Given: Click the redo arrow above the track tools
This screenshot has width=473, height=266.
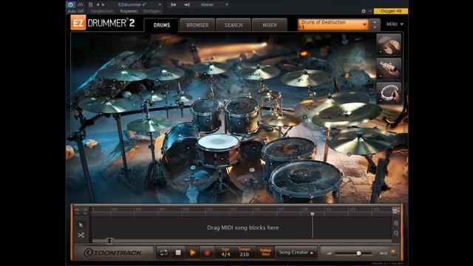Looking at the screenshot, I should coord(85,209).
